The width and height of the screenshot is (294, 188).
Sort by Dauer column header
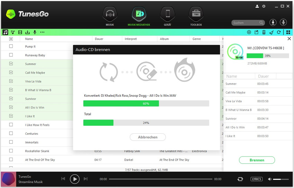[99, 39]
